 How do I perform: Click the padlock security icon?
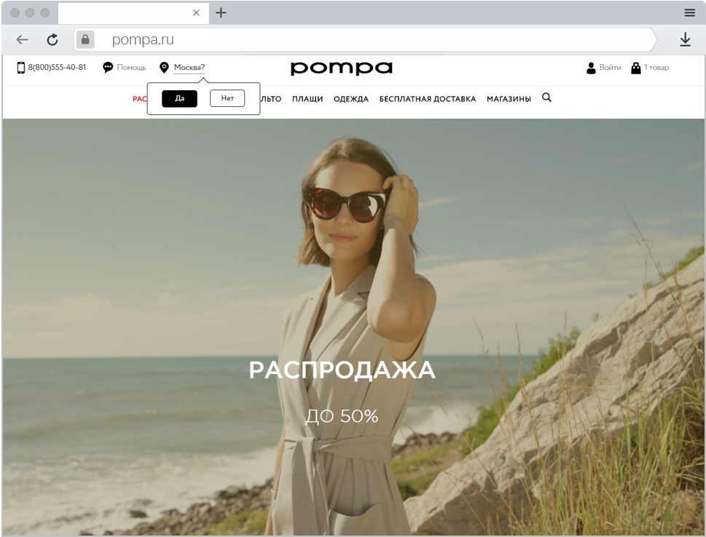85,39
